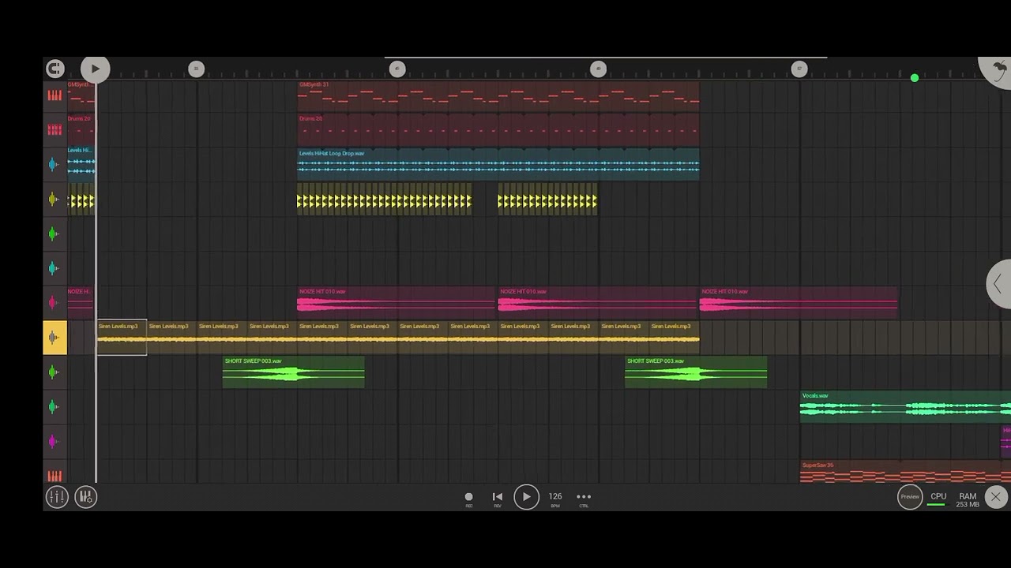Select the NOIZE HIT clip extending past GMSynth 31

[x=799, y=303]
